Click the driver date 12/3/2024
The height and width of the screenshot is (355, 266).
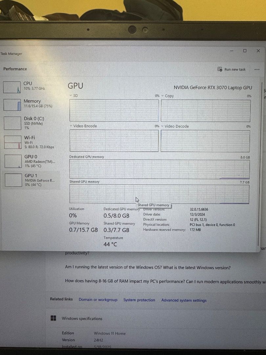coord(197,214)
